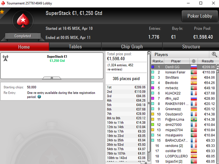Click the PokerStars spade logo
The height and width of the screenshot is (164, 219).
23,21
